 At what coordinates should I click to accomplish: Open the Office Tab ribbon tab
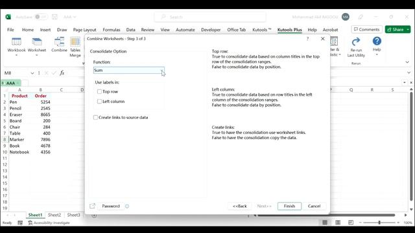point(237,30)
